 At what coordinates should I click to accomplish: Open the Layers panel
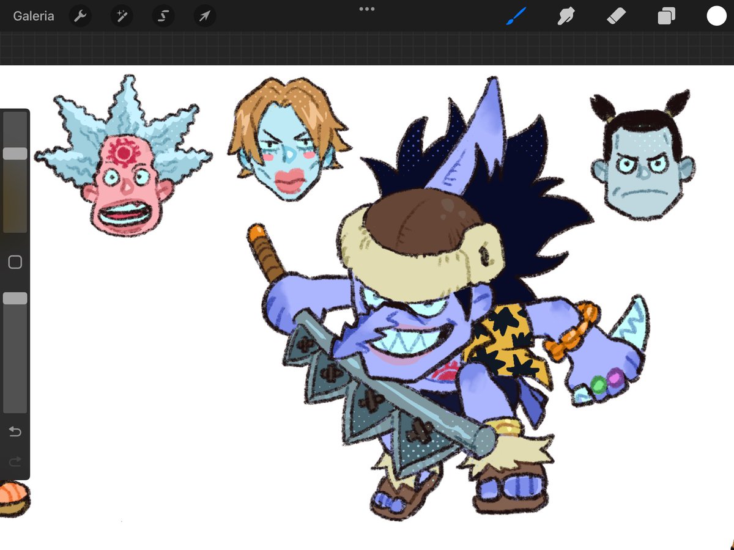coord(666,16)
